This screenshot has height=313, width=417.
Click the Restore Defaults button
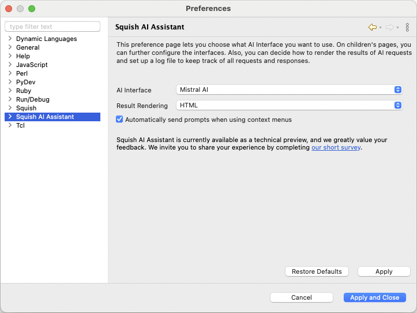(x=317, y=271)
